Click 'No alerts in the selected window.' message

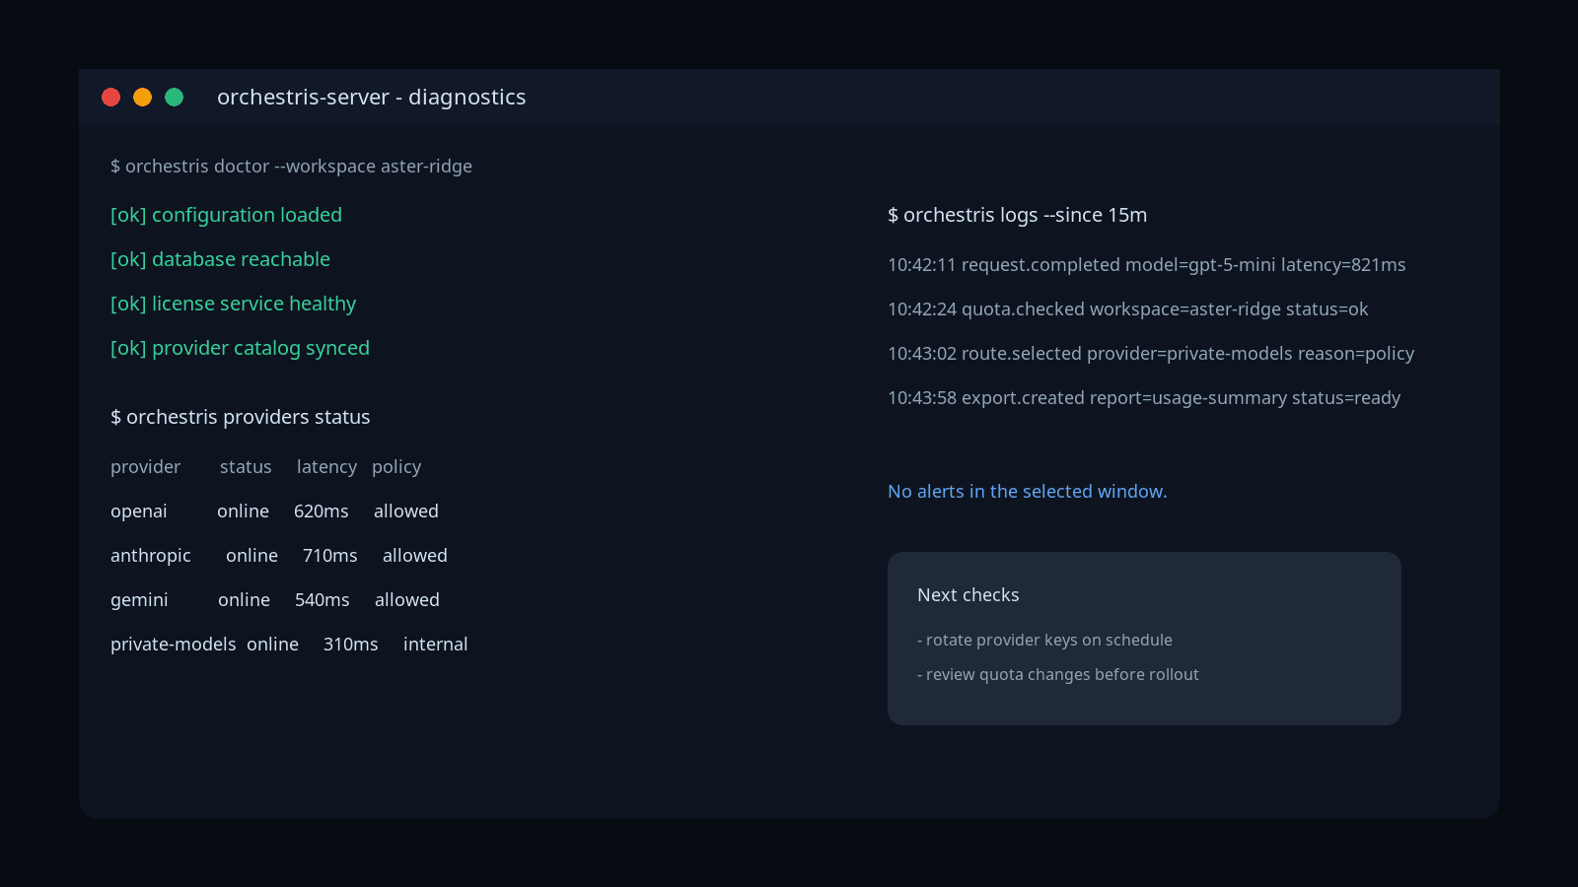(x=1028, y=492)
